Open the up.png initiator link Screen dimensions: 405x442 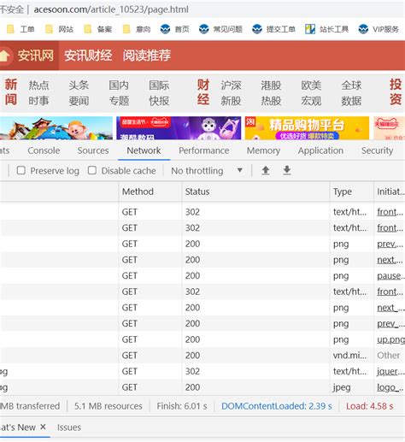pos(390,339)
